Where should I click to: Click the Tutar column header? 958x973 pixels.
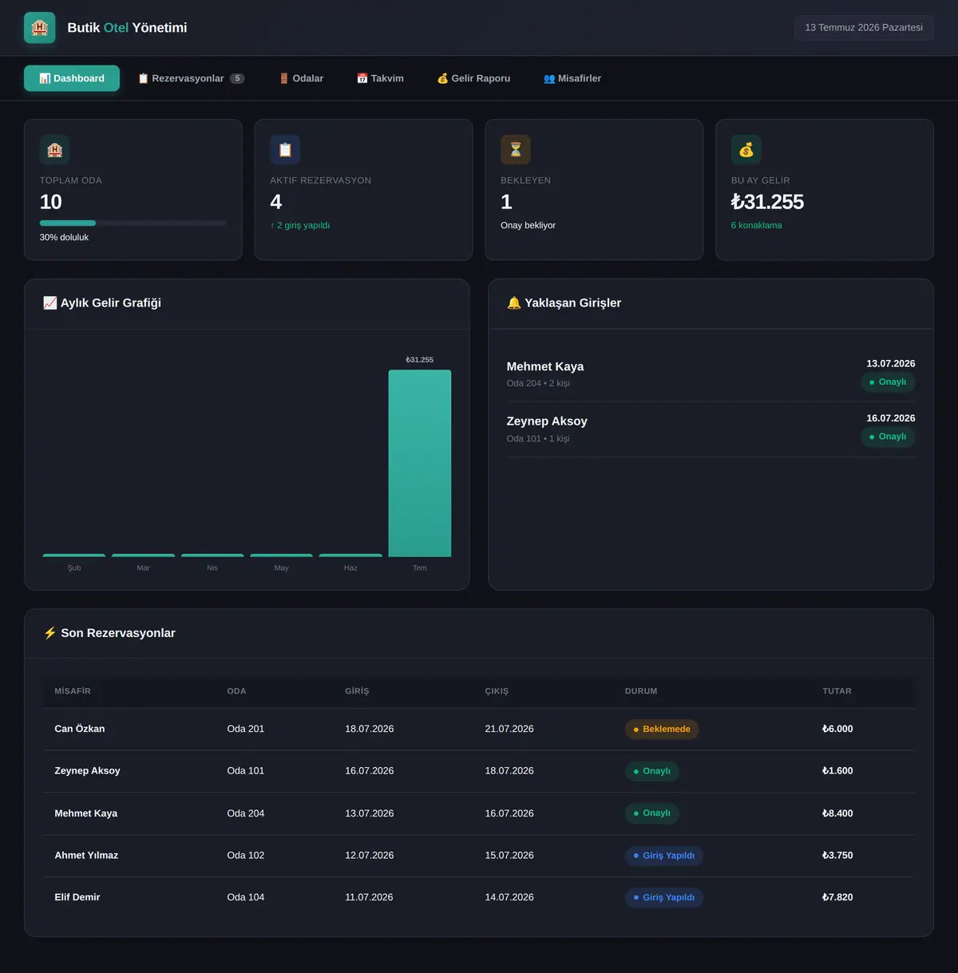pos(837,691)
